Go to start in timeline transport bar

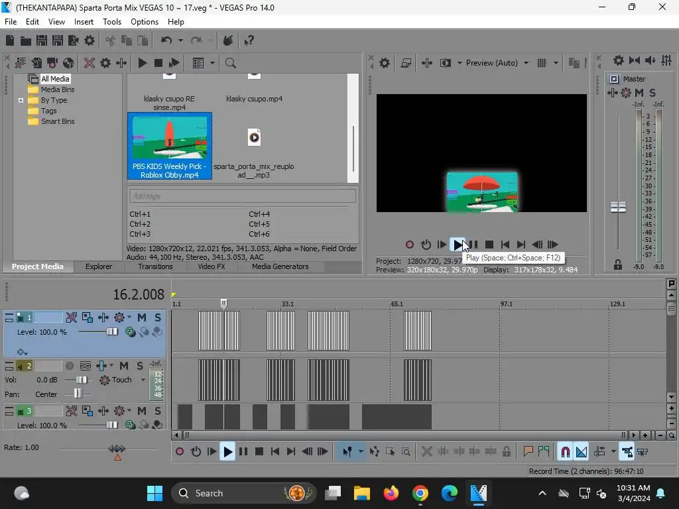[x=275, y=452]
